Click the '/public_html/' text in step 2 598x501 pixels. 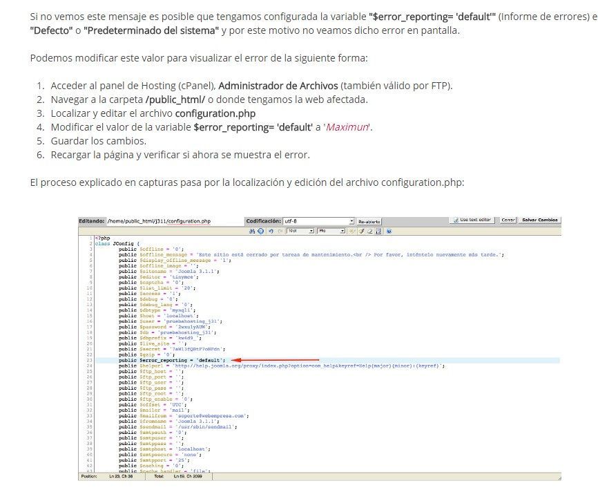click(175, 100)
